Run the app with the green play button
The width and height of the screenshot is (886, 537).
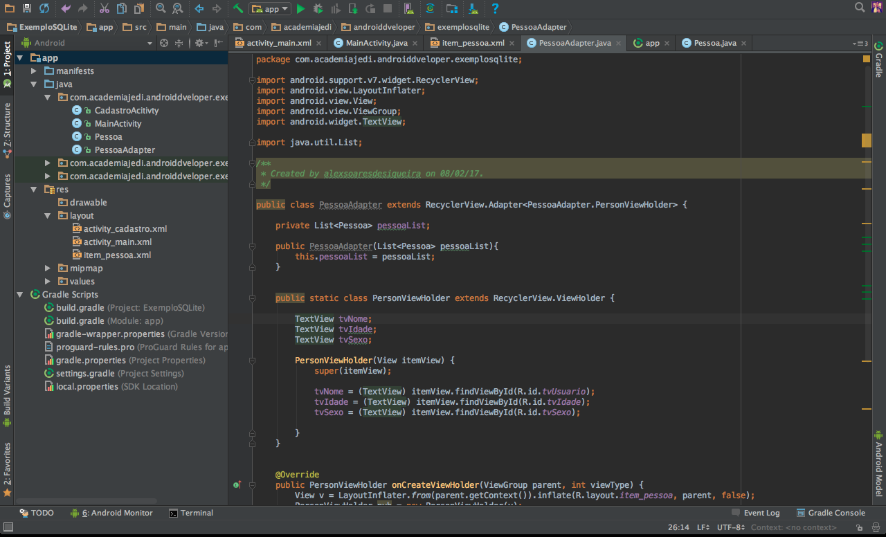(300, 8)
